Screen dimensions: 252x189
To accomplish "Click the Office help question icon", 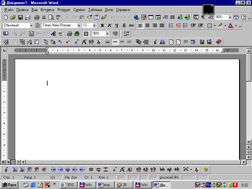I will [244, 17].
